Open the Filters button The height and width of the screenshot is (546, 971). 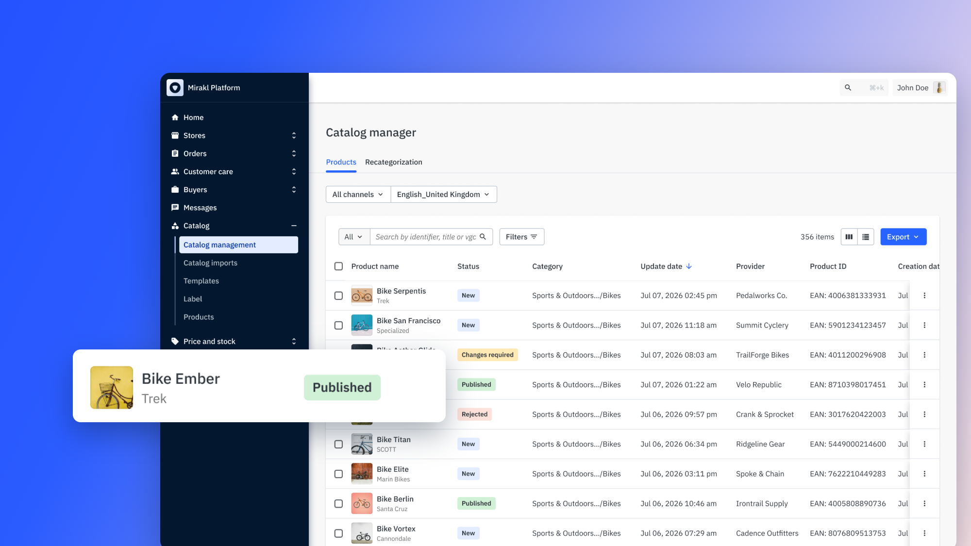[521, 237]
